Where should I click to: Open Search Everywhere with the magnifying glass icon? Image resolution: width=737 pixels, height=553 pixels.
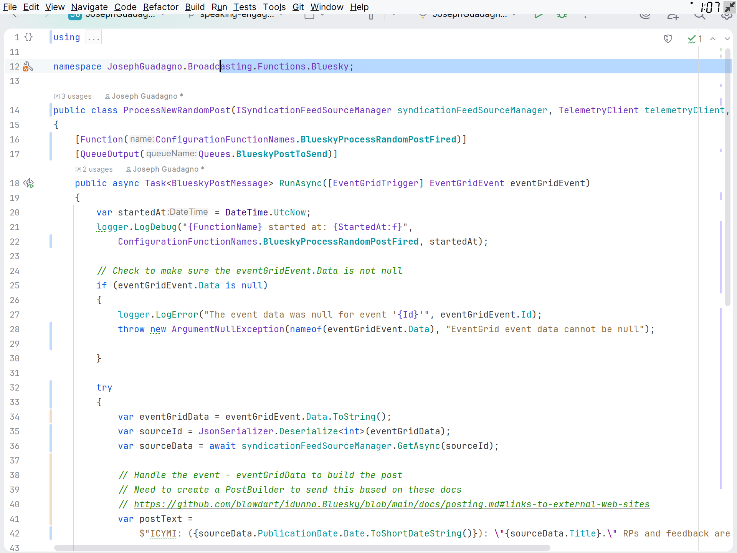tap(700, 16)
